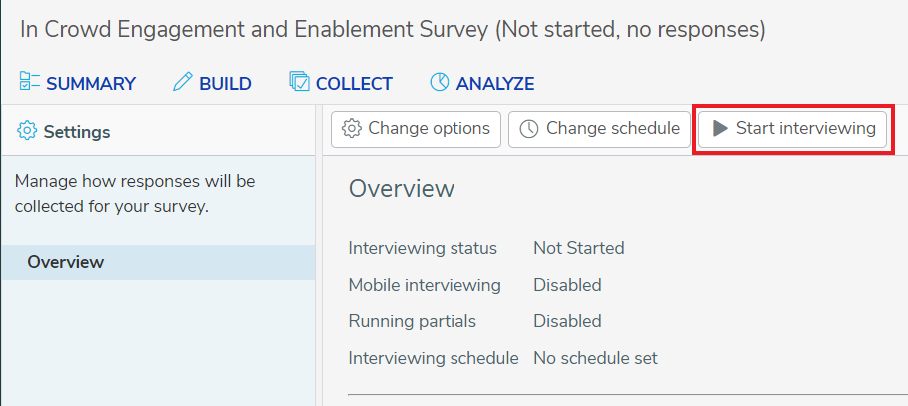Image resolution: width=908 pixels, height=406 pixels.
Task: Click the clock icon on Change schedule
Action: (528, 128)
